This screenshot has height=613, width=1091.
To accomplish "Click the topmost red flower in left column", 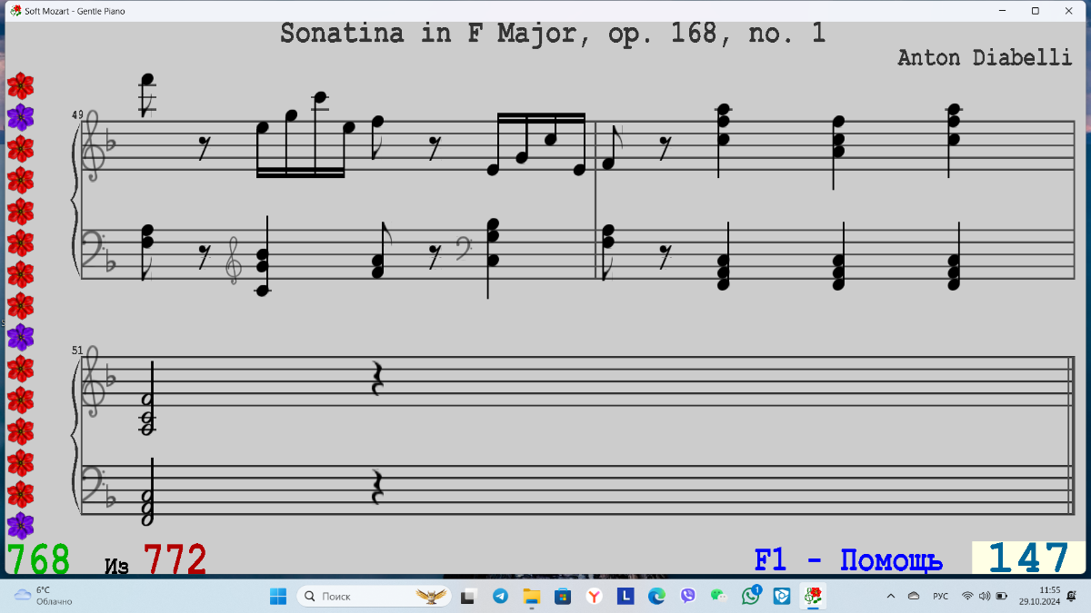I will [20, 86].
